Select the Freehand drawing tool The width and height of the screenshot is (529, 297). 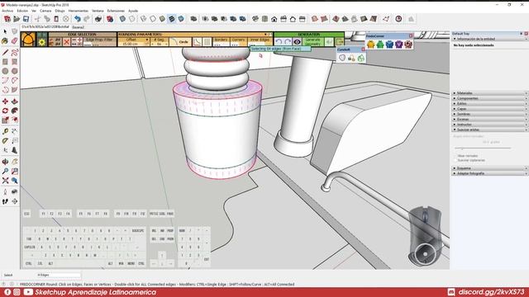coord(15,52)
